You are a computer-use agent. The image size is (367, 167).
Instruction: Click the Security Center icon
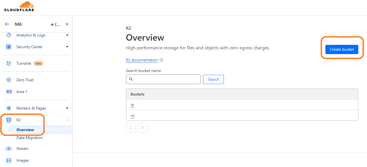coord(9,47)
